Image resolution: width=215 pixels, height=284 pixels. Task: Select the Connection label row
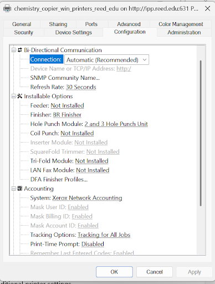click(x=46, y=59)
